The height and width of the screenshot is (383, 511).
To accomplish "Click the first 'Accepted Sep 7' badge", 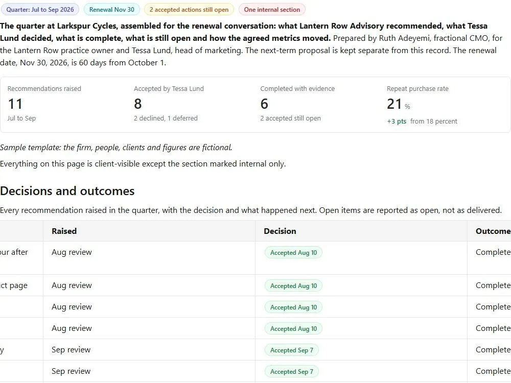I will 292,350.
